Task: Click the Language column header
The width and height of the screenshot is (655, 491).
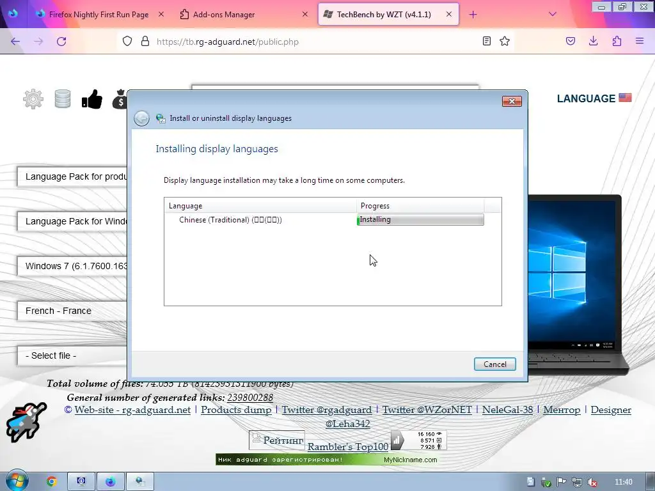Action: (260, 206)
